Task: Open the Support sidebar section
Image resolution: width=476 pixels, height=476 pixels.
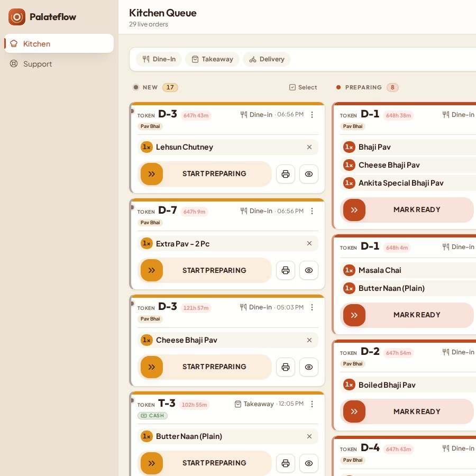Action: [x=59, y=64]
